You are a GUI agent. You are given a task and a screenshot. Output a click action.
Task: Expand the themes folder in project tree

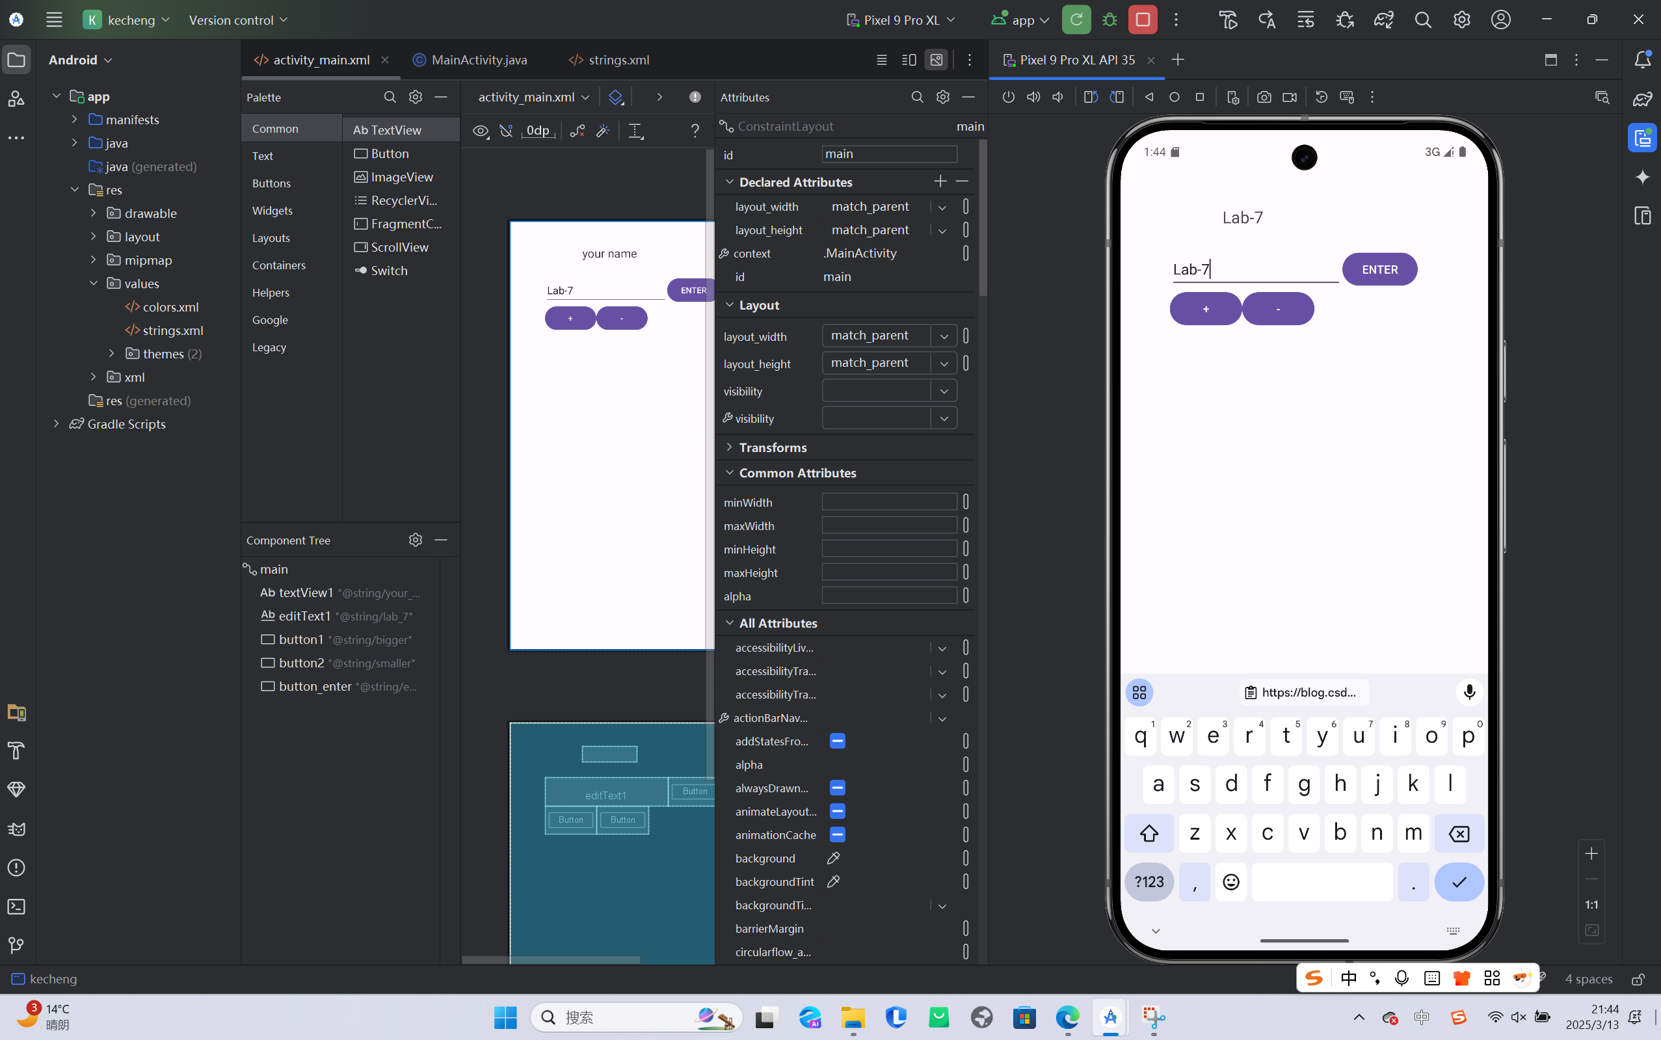click(111, 354)
